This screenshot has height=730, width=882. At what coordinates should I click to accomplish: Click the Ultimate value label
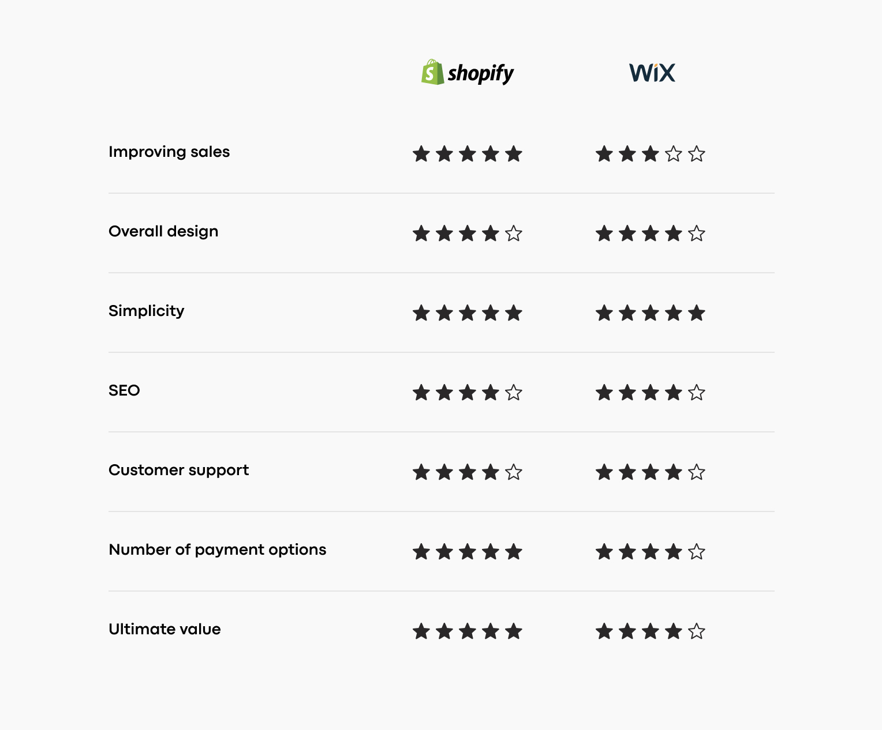pos(165,629)
